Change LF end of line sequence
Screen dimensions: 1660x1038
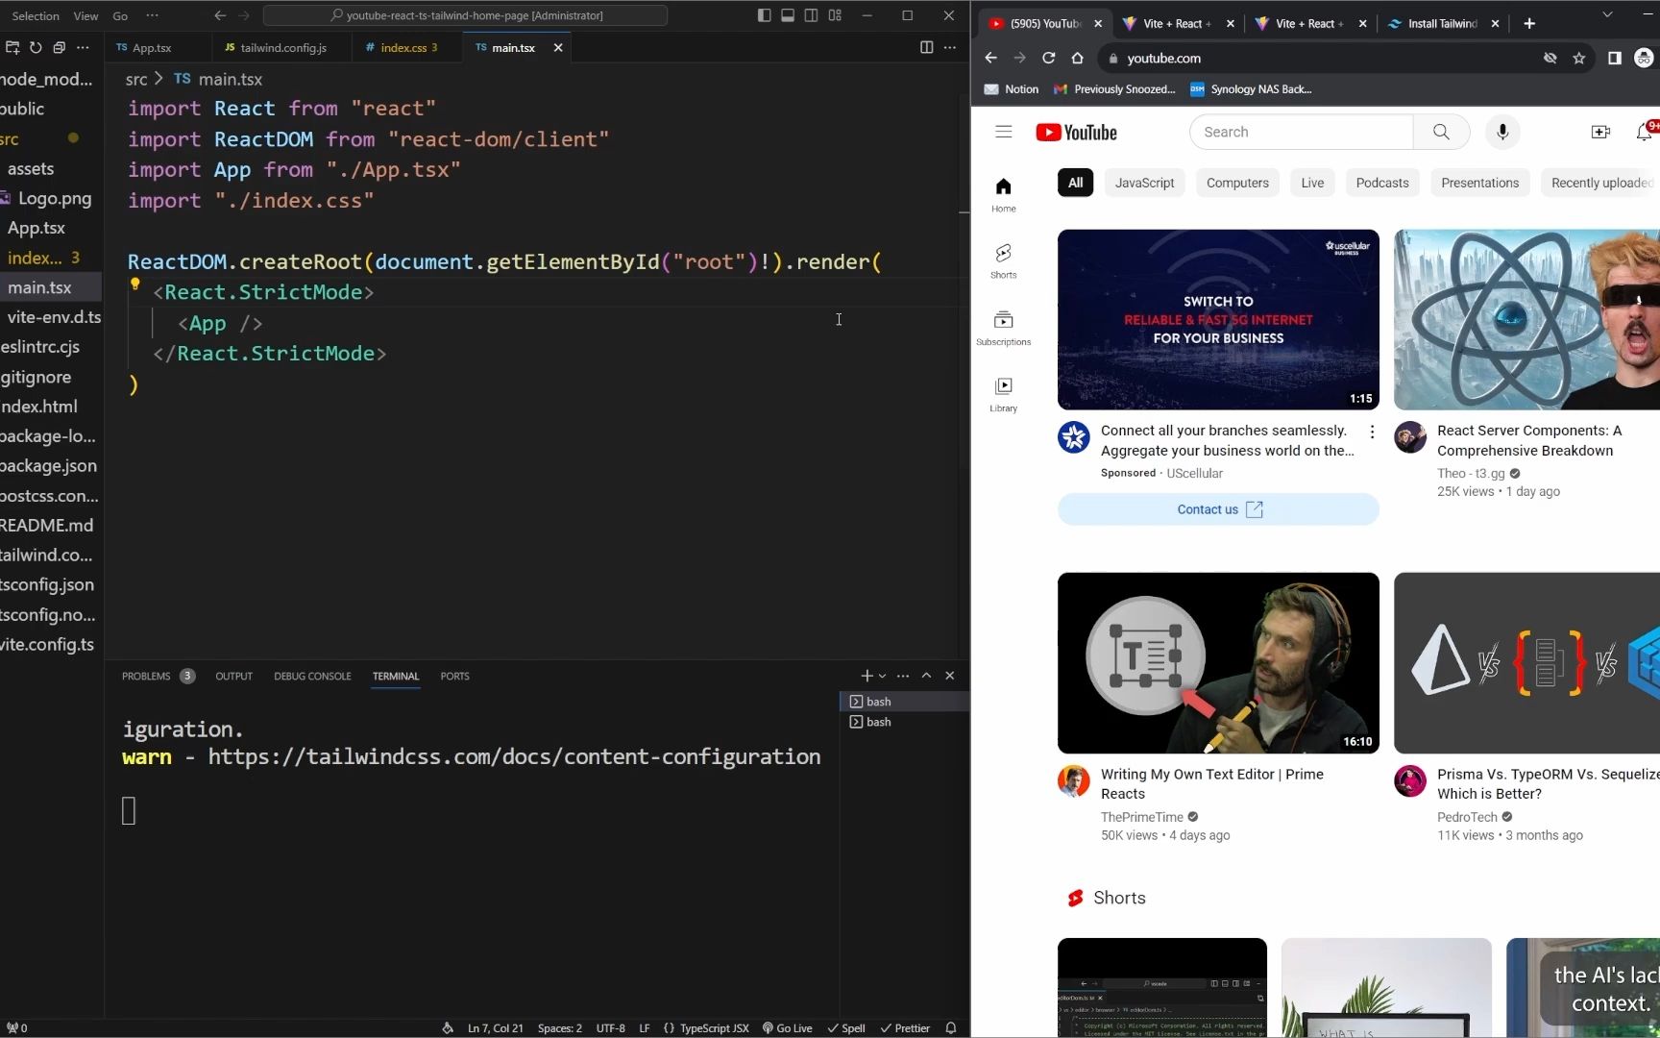tap(645, 1027)
